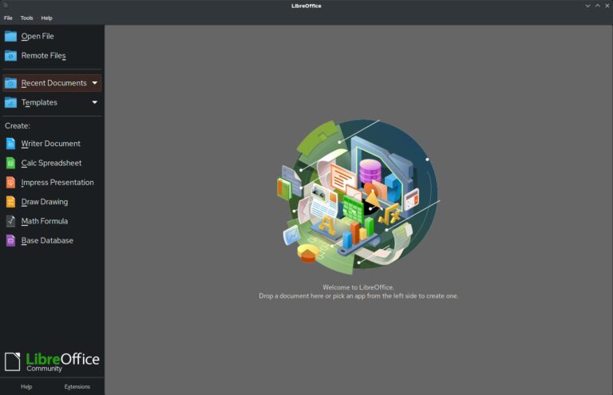The height and width of the screenshot is (395, 613).
Task: Open the Help menu in menu bar
Action: (47, 18)
